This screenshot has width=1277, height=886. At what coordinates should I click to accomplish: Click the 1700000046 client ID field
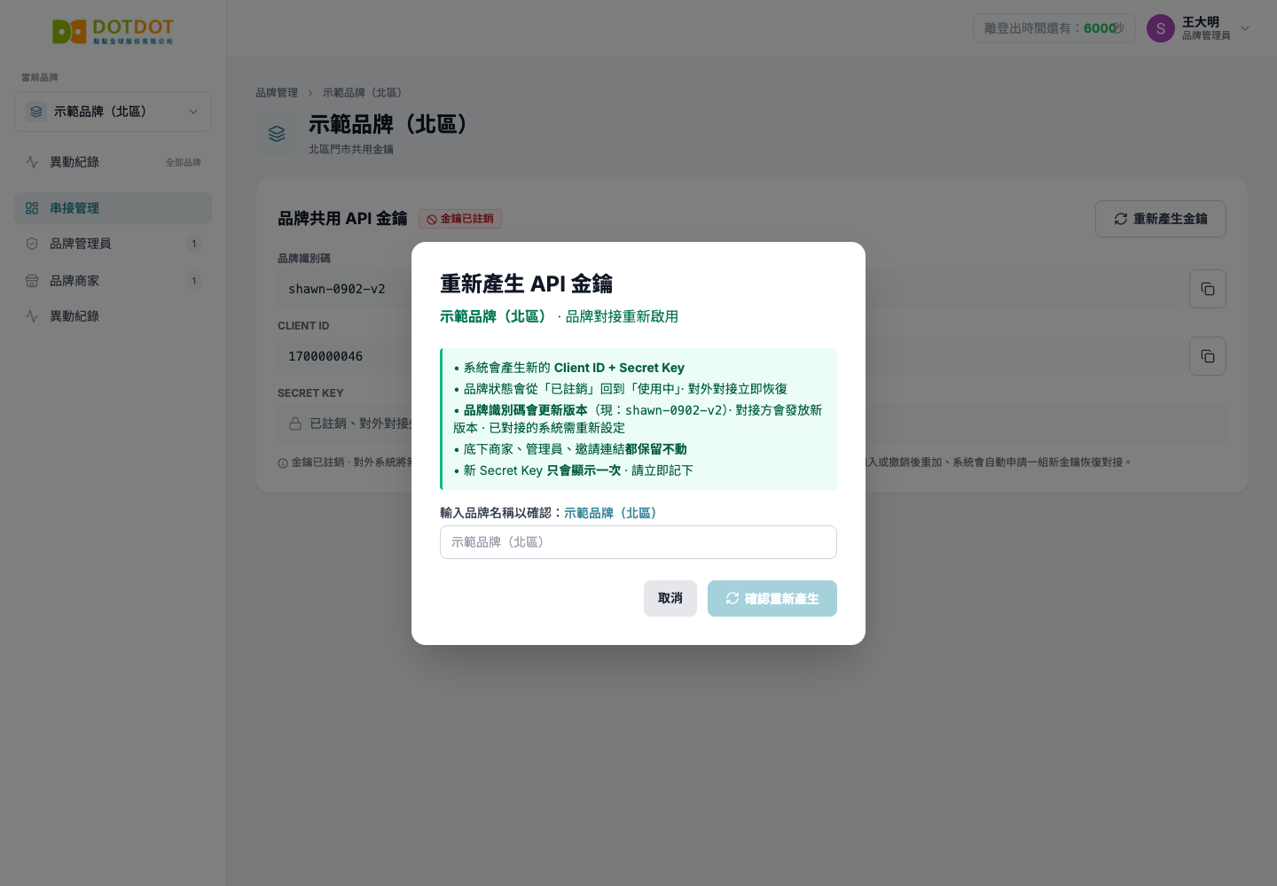tap(729, 356)
